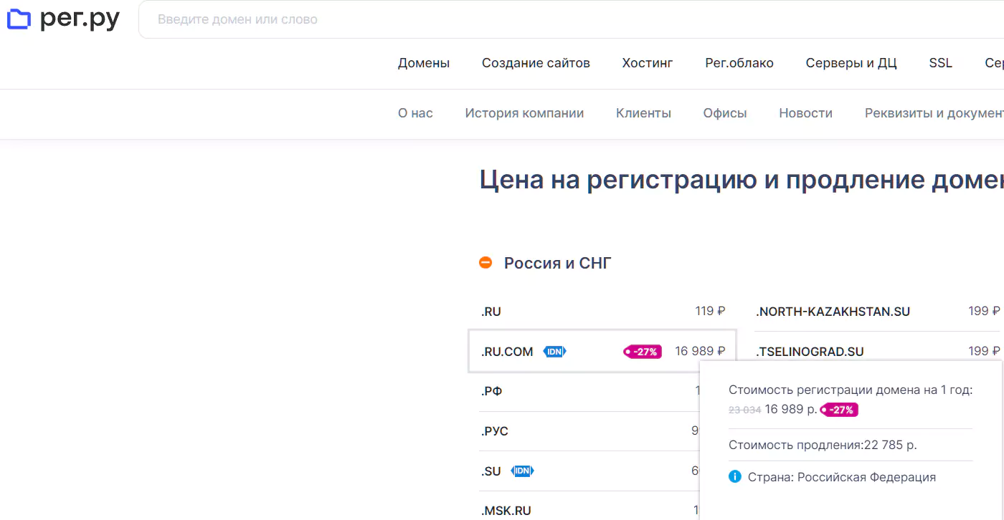Click -27% discount tag in price tooltip

pos(839,410)
